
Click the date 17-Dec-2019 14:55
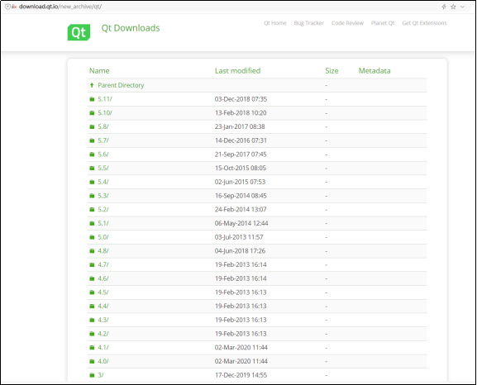241,375
